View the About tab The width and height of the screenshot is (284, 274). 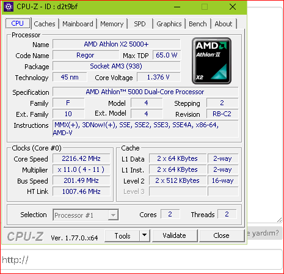[224, 24]
